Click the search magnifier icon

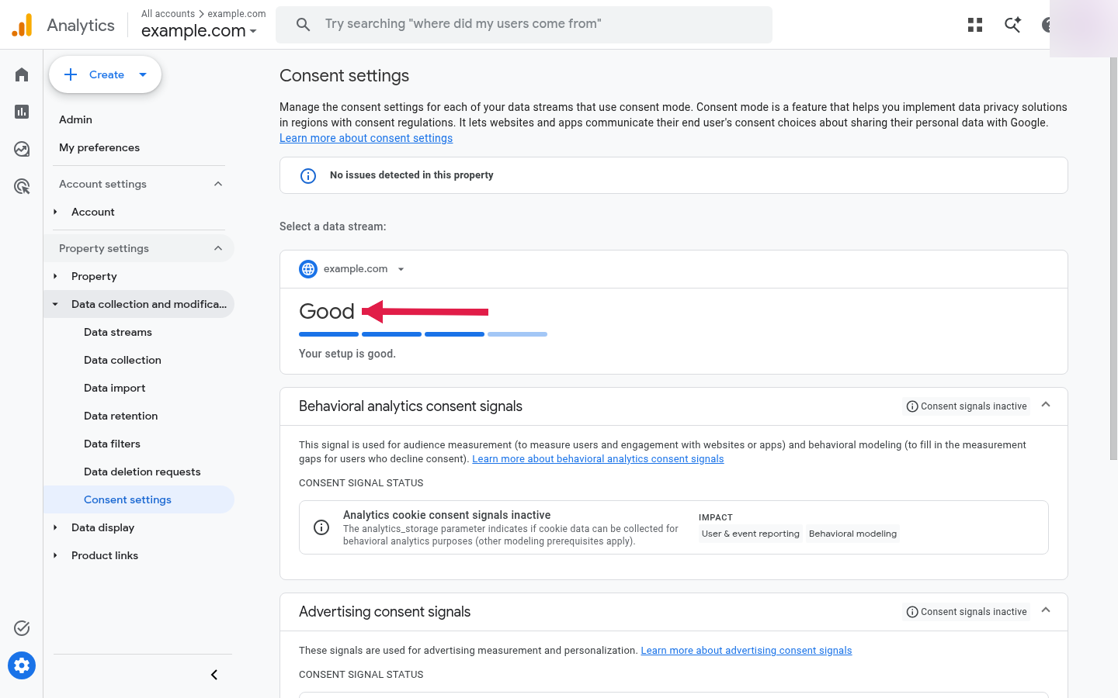point(304,25)
